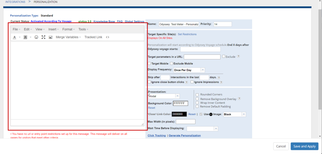Enable the Target Mobile checkbox
The image size is (322, 154).
coord(149,63)
